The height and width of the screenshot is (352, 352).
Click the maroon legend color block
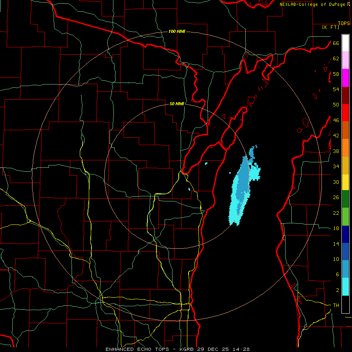[345, 95]
